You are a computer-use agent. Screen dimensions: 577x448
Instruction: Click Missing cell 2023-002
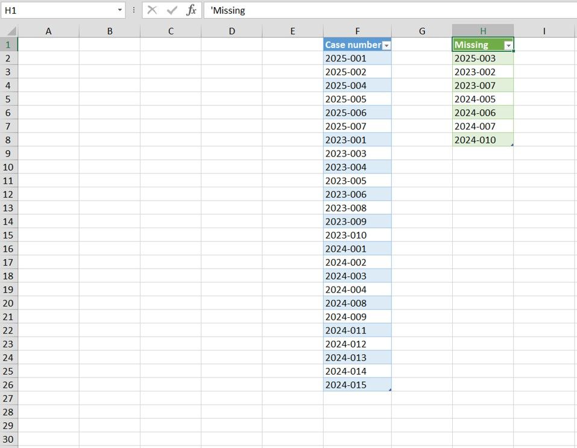click(483, 72)
